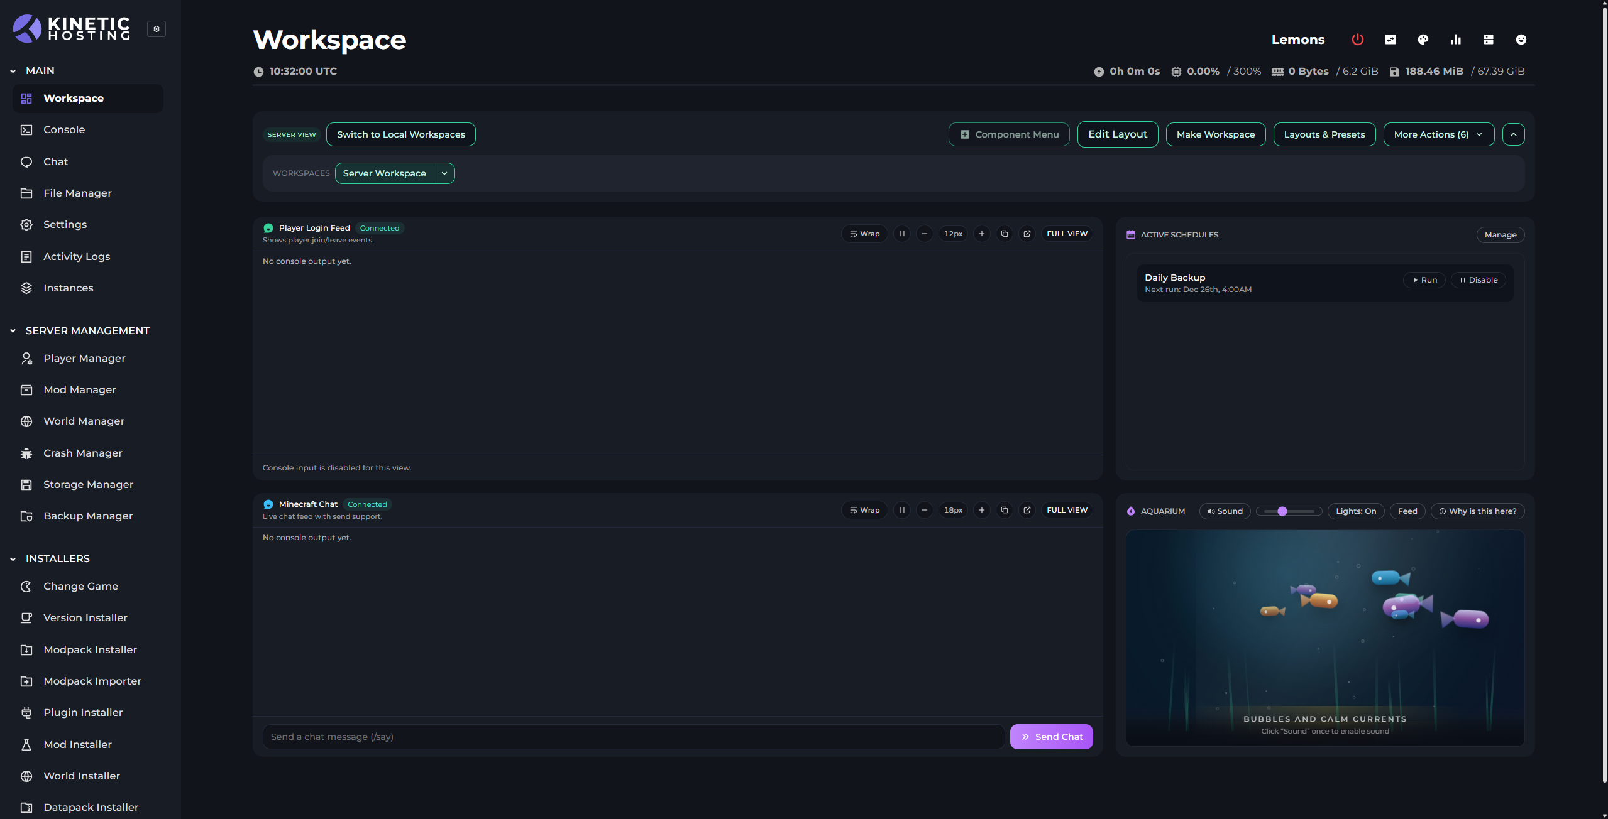Image resolution: width=1608 pixels, height=819 pixels.
Task: Click the gear icon beside Kinetic logo
Action: point(157,29)
